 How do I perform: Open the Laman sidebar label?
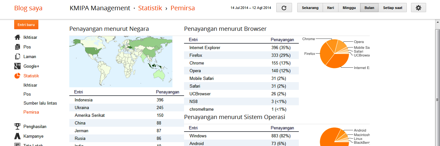30,56
